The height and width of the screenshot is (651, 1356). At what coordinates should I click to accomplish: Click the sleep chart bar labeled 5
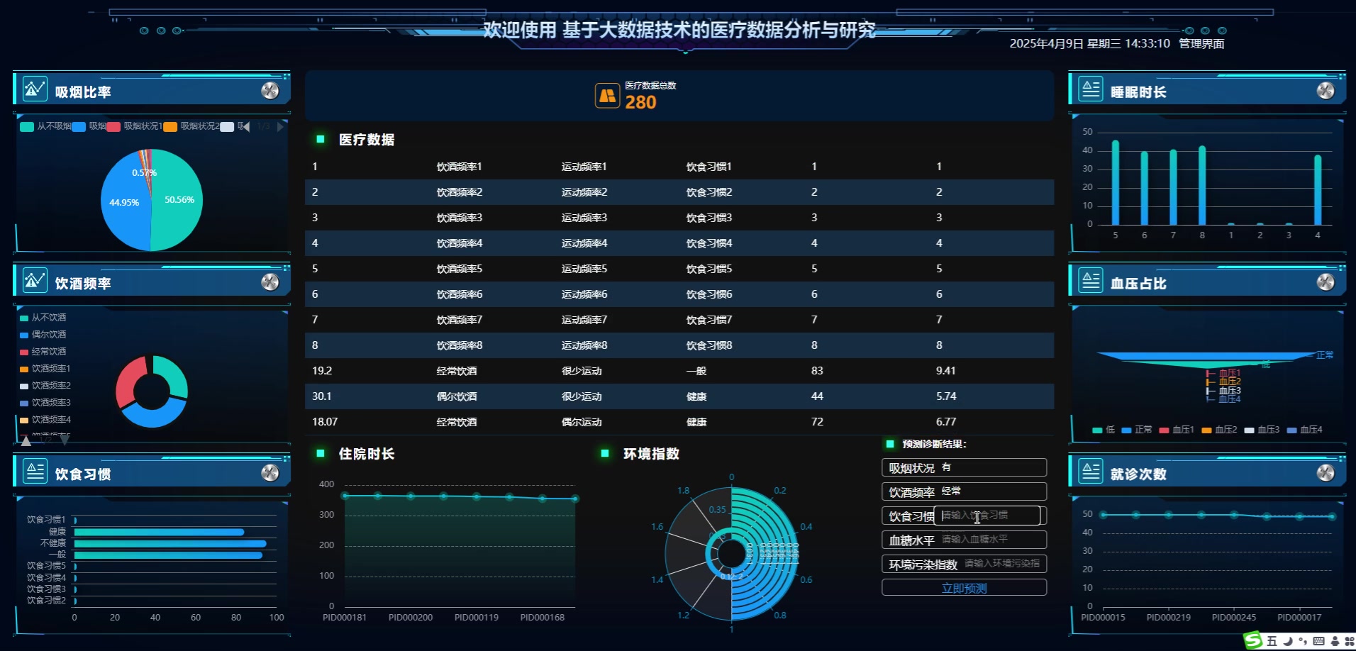click(x=1116, y=182)
